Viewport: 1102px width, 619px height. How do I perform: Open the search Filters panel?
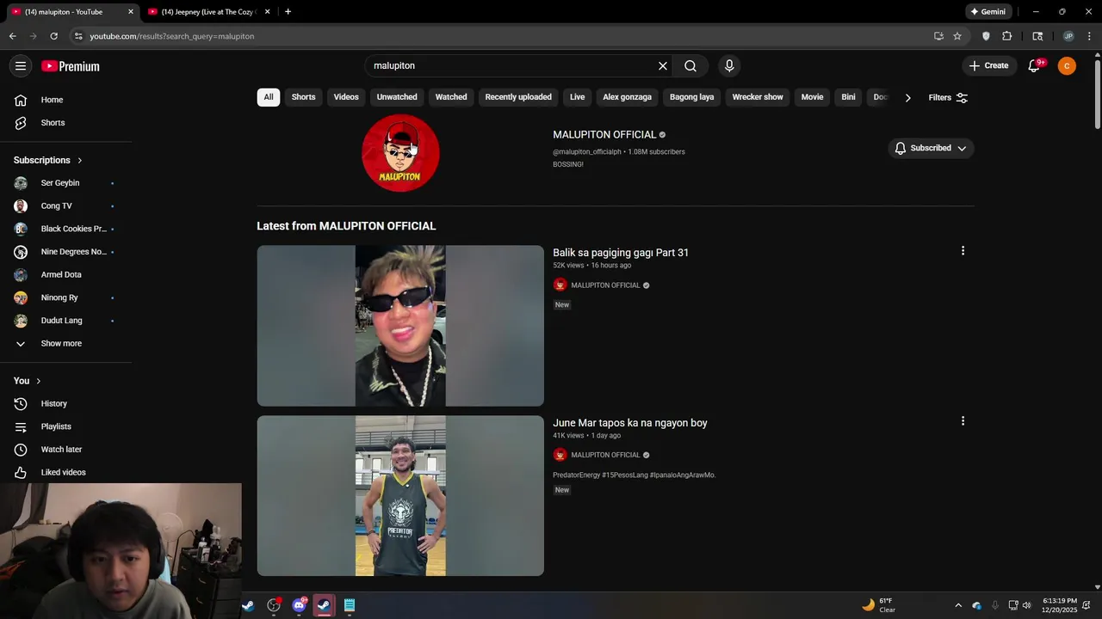(948, 98)
